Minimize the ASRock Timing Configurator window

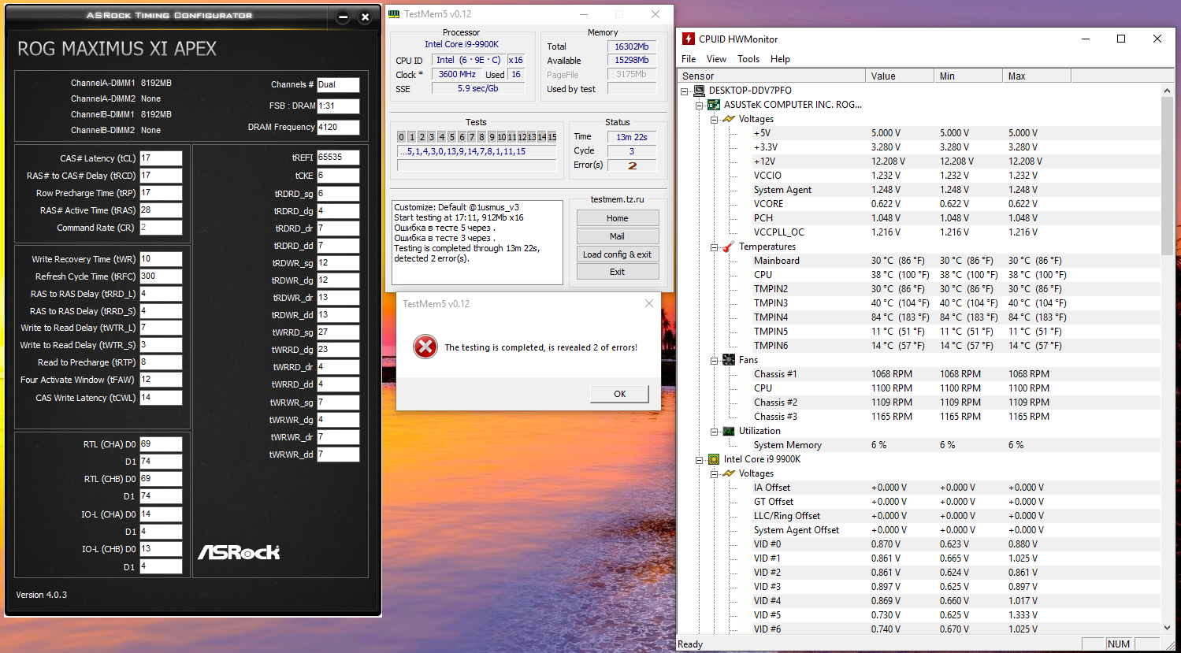pyautogui.click(x=343, y=17)
